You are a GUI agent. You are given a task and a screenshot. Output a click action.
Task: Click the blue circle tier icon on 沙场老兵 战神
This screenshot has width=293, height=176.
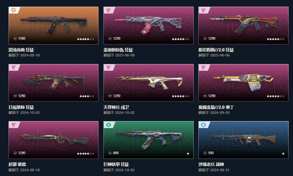pyautogui.click(x=203, y=125)
